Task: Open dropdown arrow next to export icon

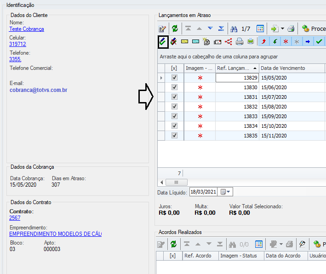Action: pyautogui.click(x=282, y=29)
